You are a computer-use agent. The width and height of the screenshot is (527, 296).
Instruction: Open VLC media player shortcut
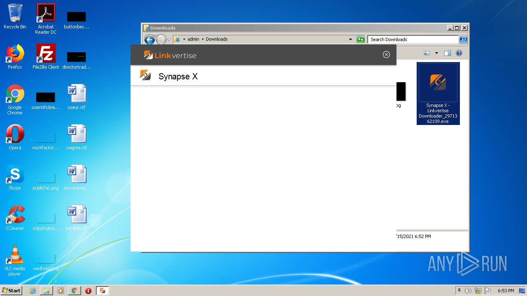coord(15,261)
